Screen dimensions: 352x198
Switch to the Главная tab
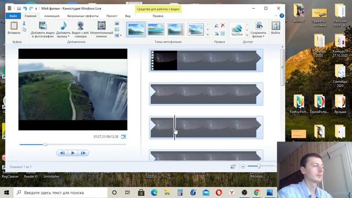[30, 16]
